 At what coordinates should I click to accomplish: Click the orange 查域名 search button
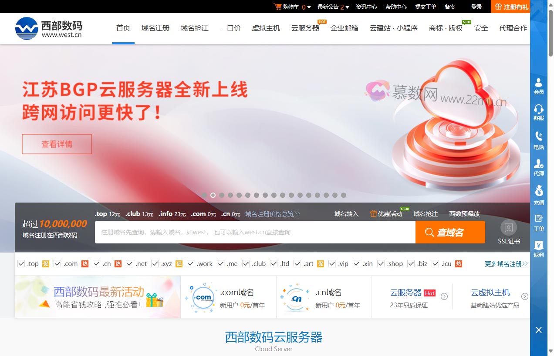pos(450,232)
